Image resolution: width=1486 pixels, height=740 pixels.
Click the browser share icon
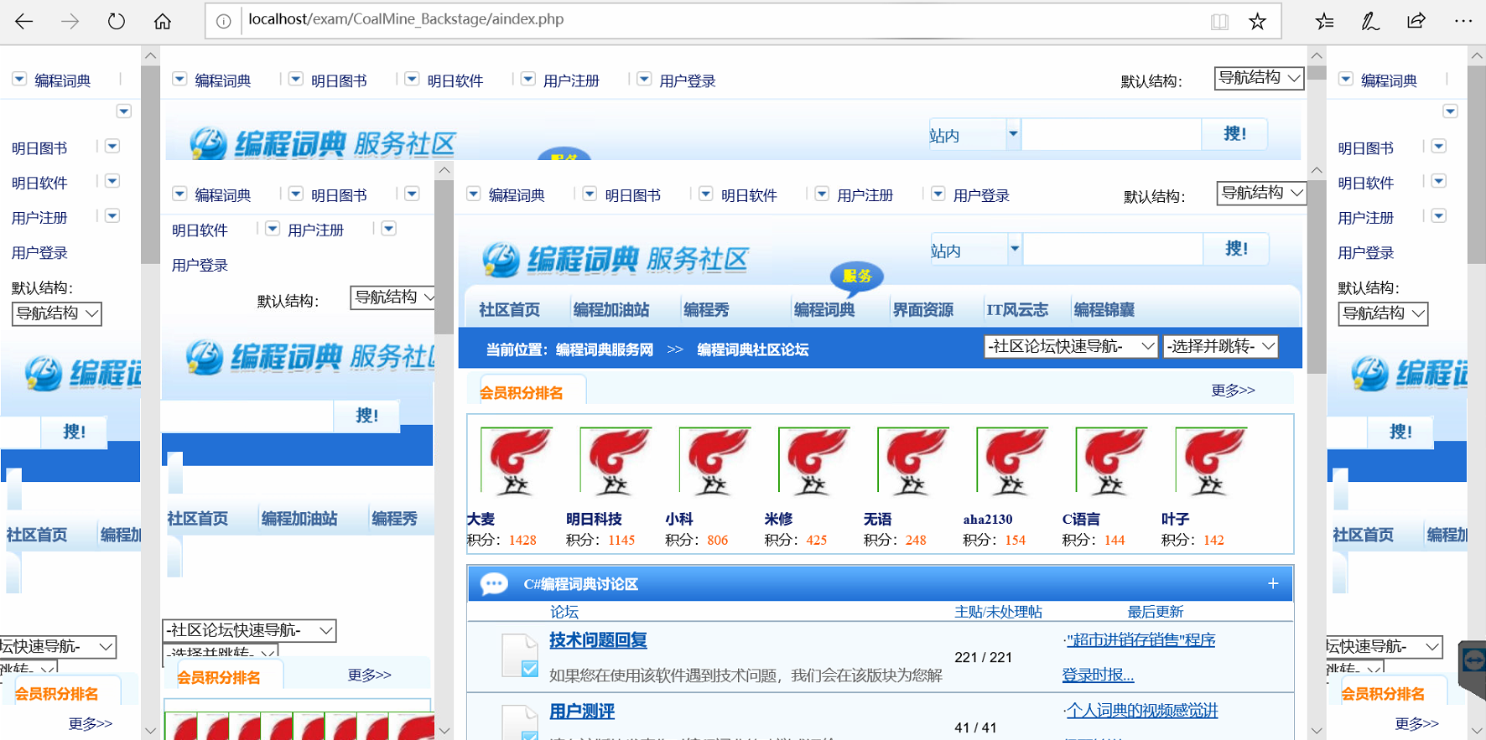tap(1416, 21)
